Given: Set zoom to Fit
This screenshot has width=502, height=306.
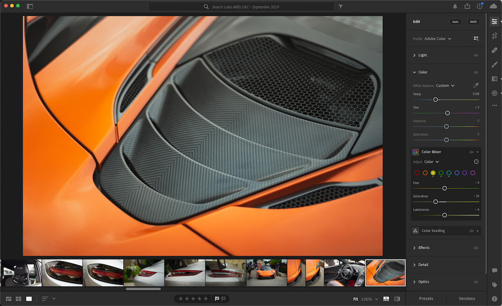Looking at the screenshot, I should tap(355, 299).
